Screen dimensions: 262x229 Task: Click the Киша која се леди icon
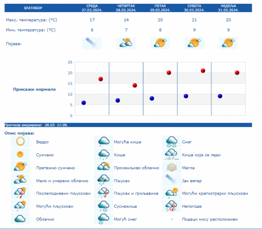(171, 155)
